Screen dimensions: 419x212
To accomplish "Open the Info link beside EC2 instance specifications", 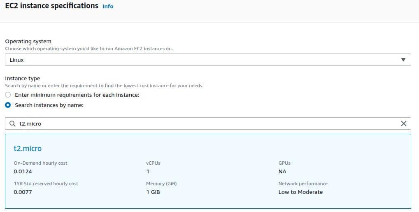I will (x=108, y=7).
